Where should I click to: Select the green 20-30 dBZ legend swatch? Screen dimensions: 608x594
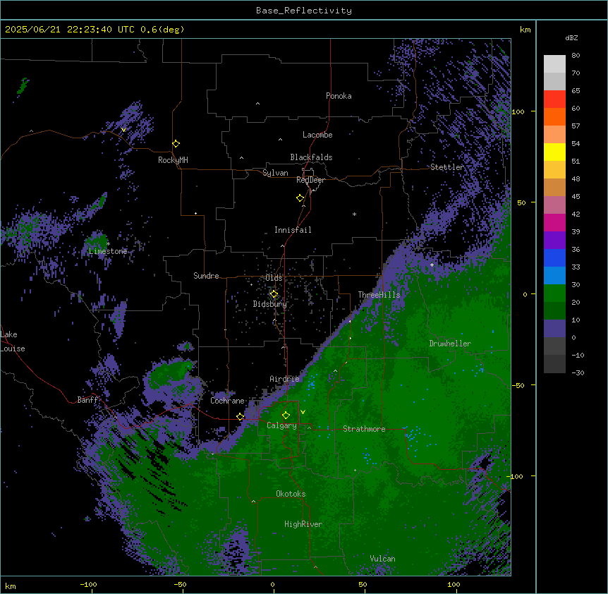tap(554, 293)
